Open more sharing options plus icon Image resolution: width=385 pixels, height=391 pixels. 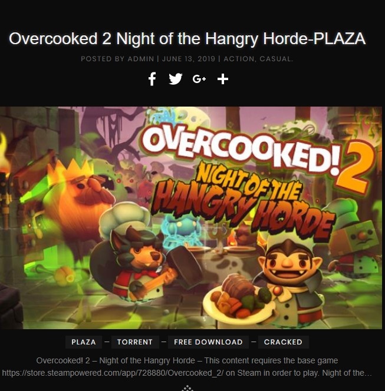[223, 79]
